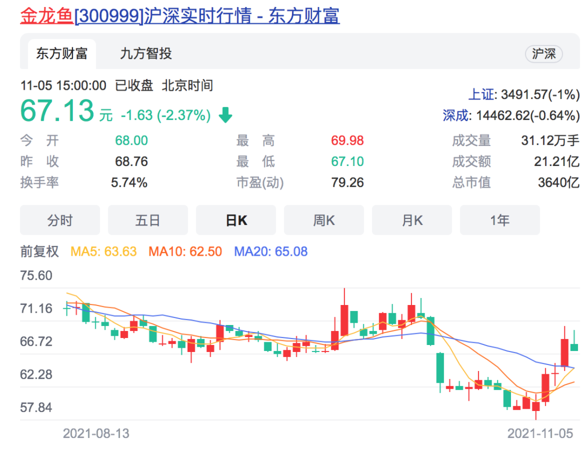Click the 62.28 axis label
The width and height of the screenshot is (584, 451).
coord(36,374)
